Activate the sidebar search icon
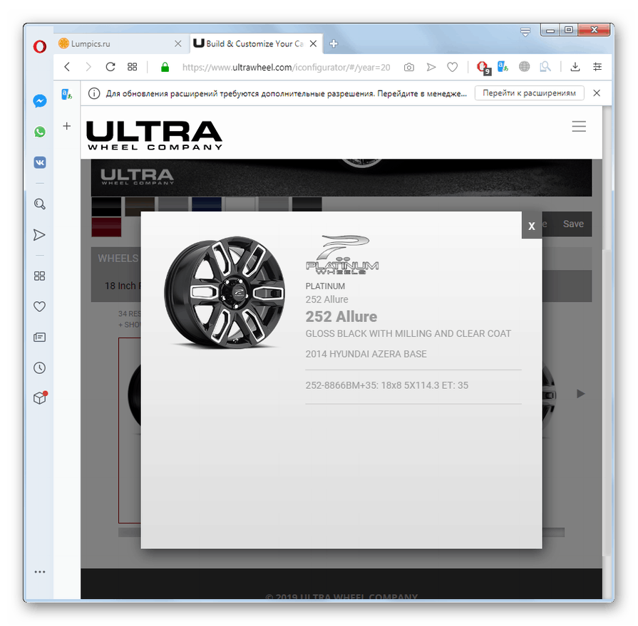 (x=39, y=204)
